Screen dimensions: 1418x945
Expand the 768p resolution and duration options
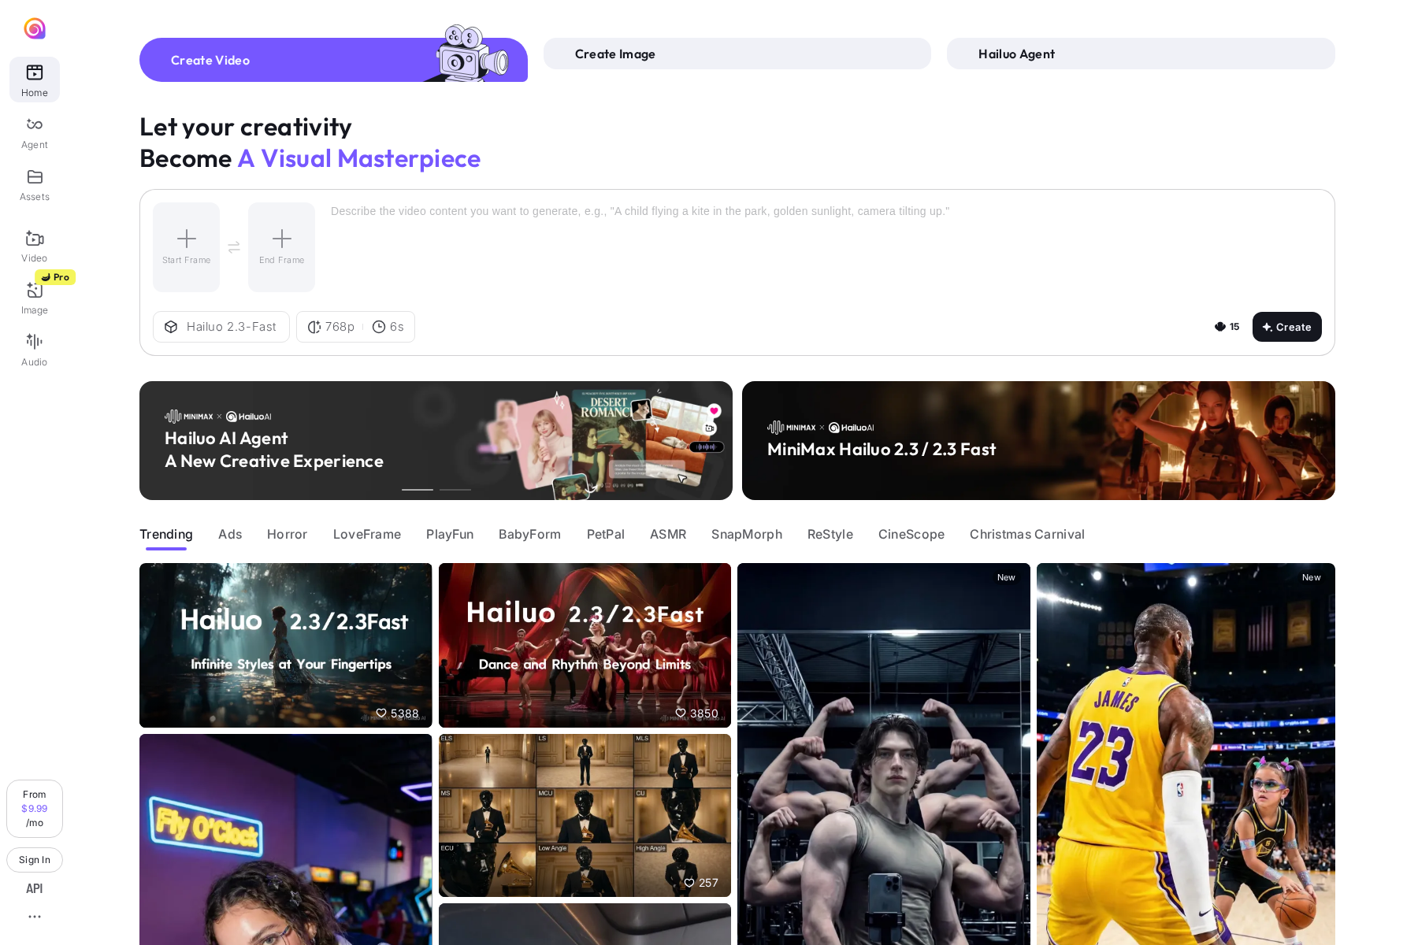point(355,327)
